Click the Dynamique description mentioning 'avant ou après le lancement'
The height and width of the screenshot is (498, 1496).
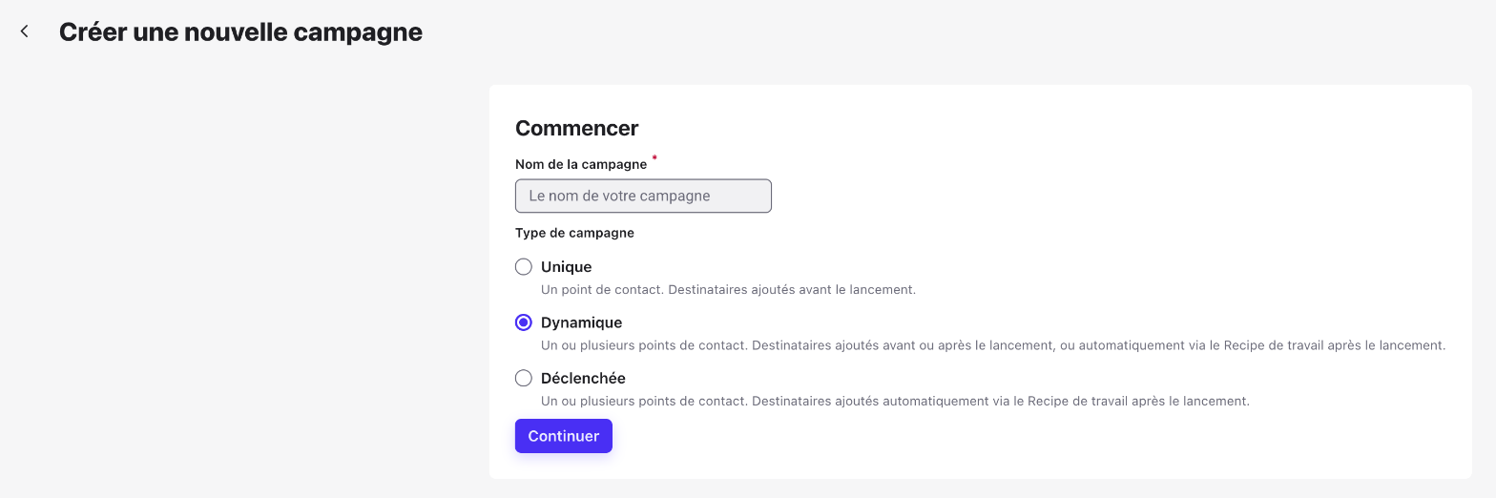click(993, 345)
